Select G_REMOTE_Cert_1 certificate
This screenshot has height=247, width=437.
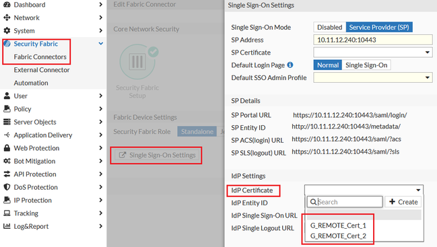pyautogui.click(x=338, y=225)
